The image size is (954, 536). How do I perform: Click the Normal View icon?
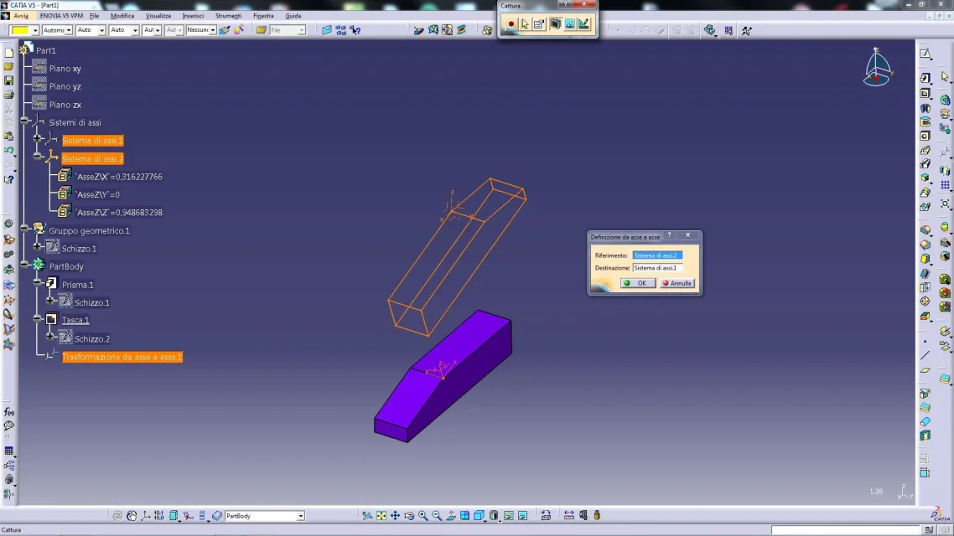point(451,516)
